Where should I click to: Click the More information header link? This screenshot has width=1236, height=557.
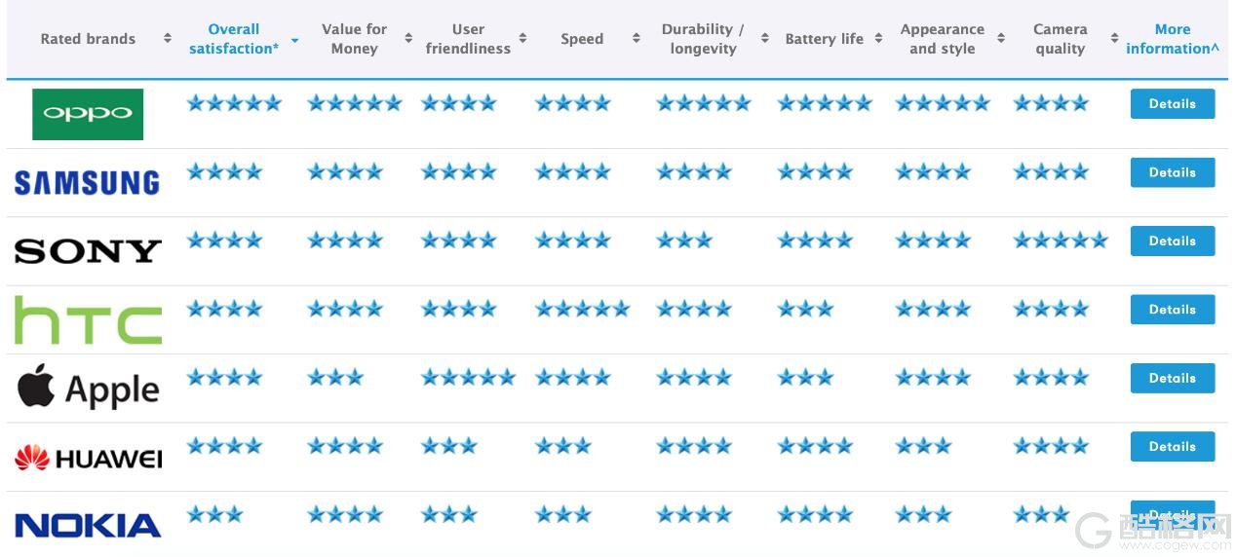coord(1173,39)
